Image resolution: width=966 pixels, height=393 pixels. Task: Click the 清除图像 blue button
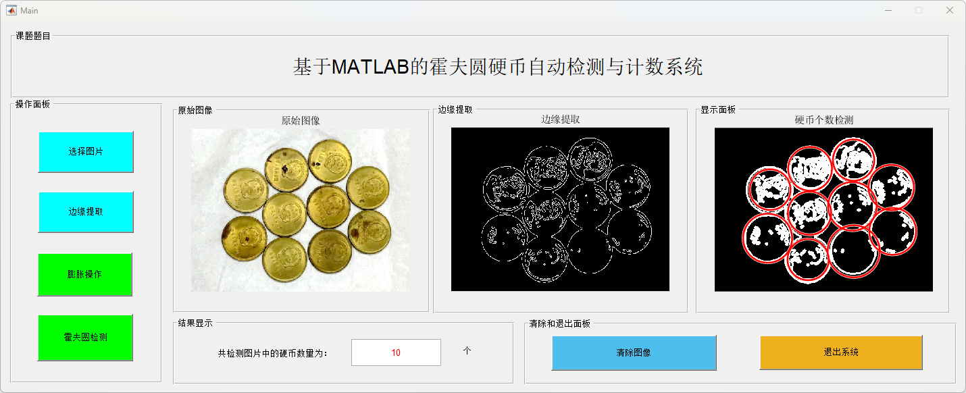[x=634, y=352]
